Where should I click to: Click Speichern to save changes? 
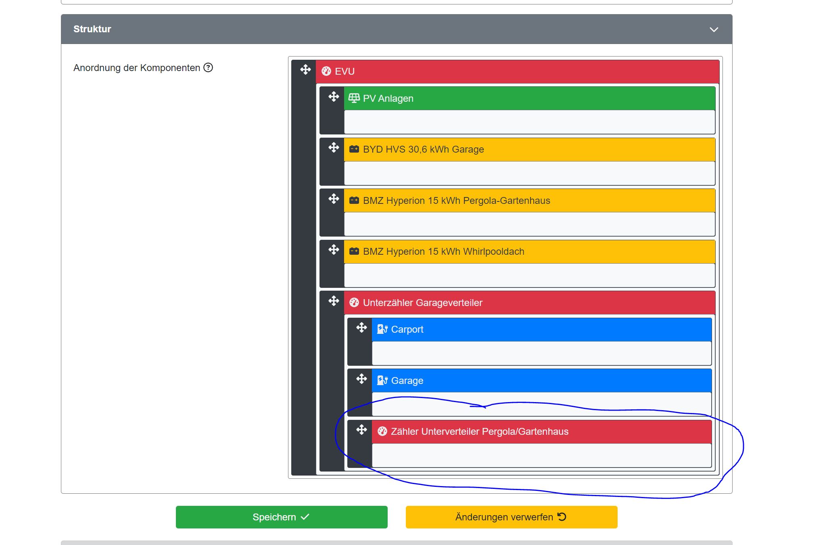point(281,517)
